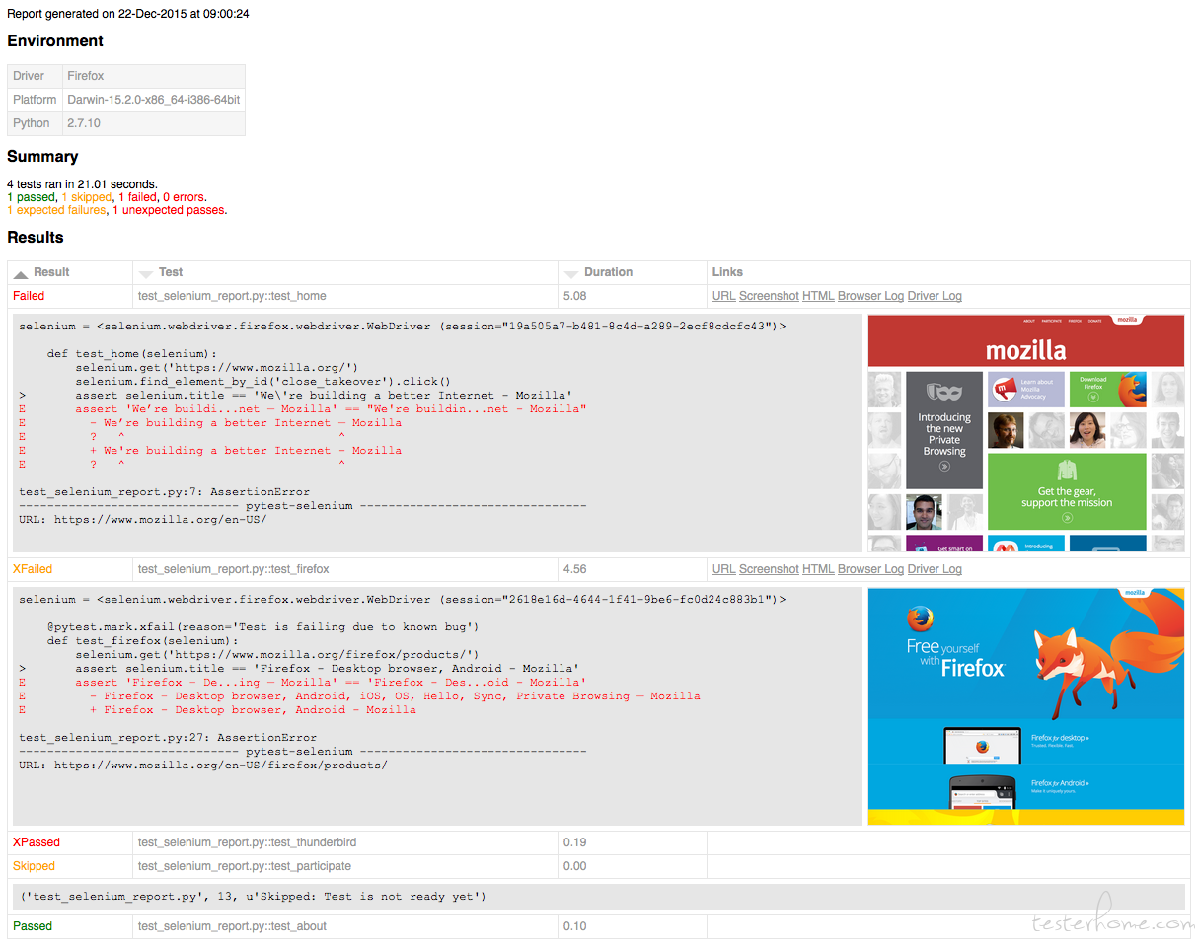This screenshot has width=1198, height=948.
Task: Open Screenshot link for test_firefox row
Action: [769, 569]
